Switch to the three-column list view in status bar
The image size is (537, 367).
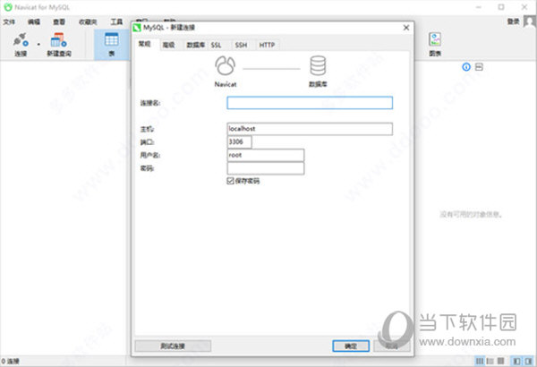(x=480, y=361)
